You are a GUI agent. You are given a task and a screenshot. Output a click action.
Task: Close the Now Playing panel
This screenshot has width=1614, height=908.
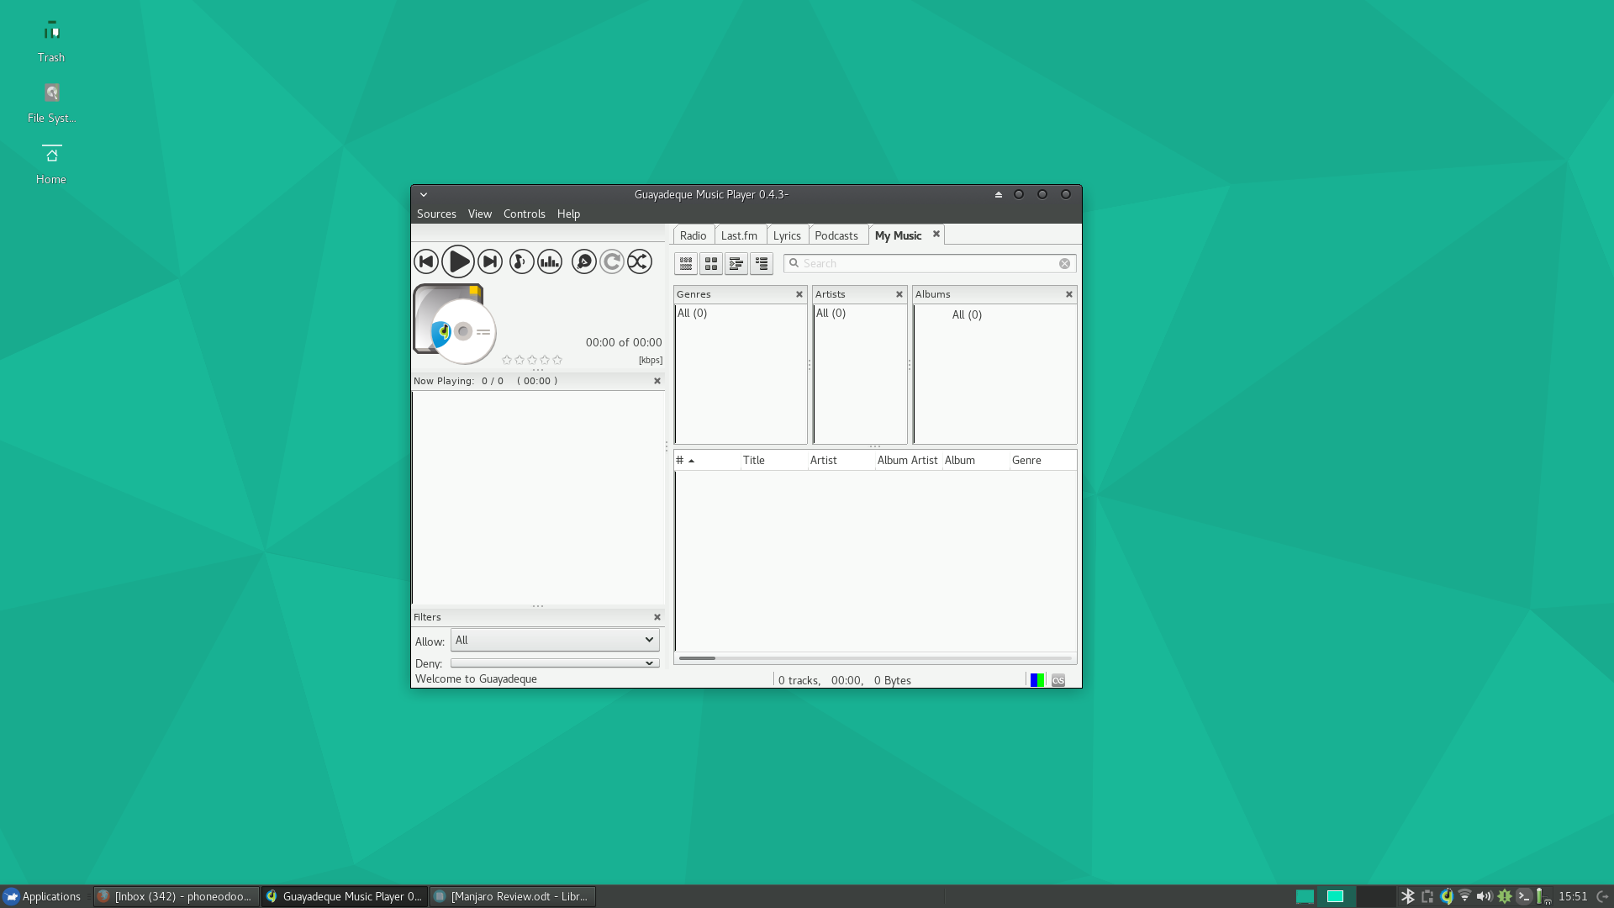tap(657, 381)
